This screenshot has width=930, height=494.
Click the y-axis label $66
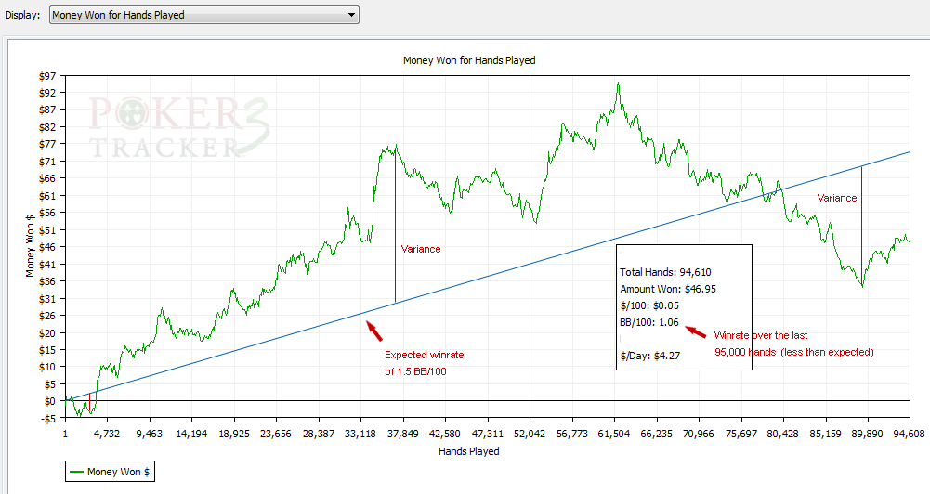pos(47,178)
